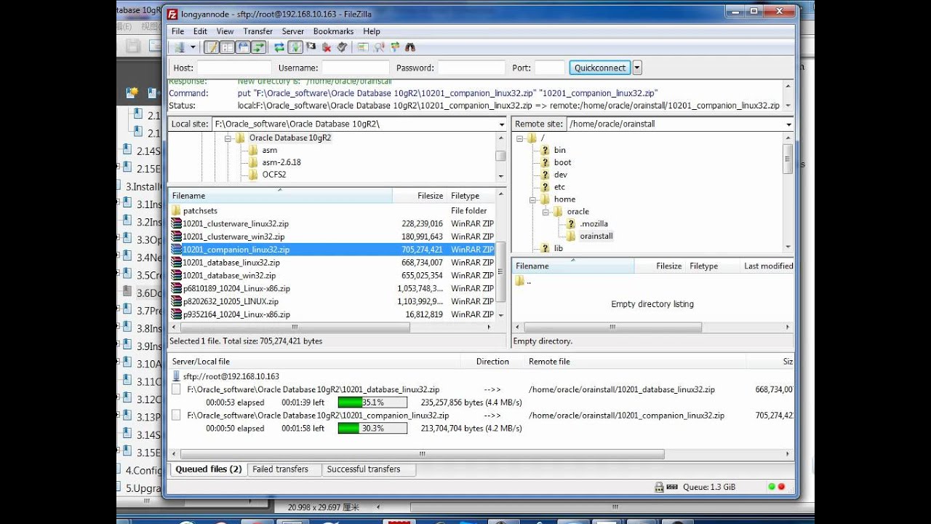Image resolution: width=931 pixels, height=524 pixels.
Task: Open the Local site path dropdown
Action: (501, 124)
